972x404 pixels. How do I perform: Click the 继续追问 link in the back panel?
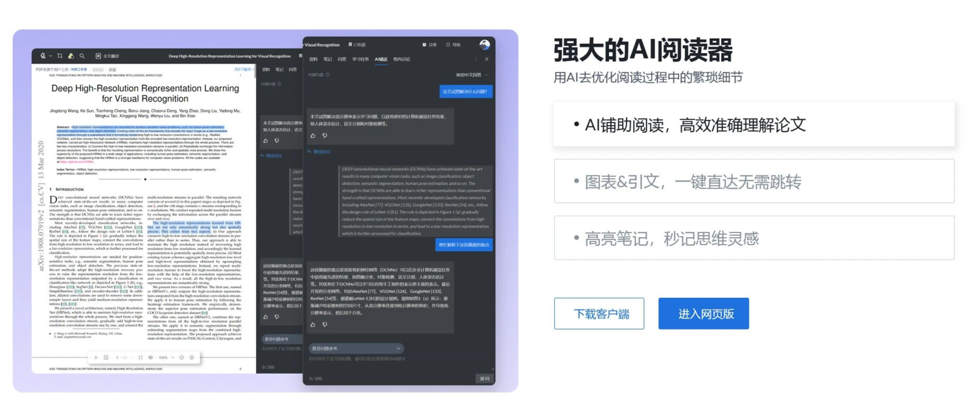click(272, 156)
